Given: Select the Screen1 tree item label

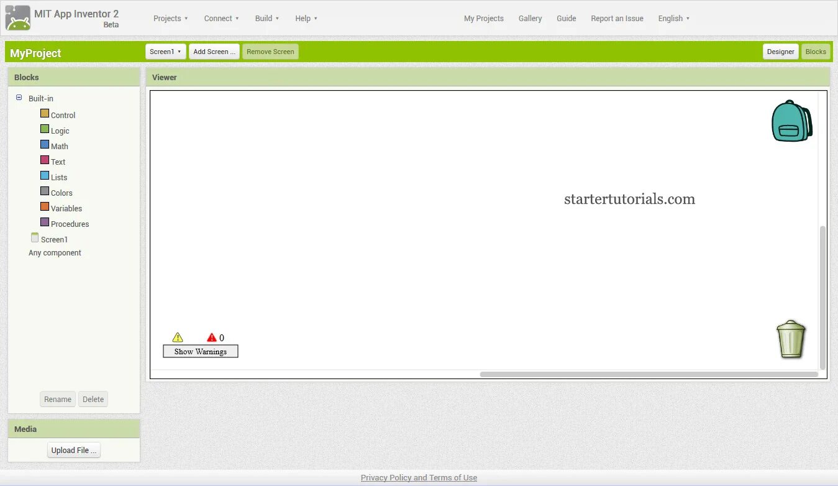Looking at the screenshot, I should pos(54,239).
